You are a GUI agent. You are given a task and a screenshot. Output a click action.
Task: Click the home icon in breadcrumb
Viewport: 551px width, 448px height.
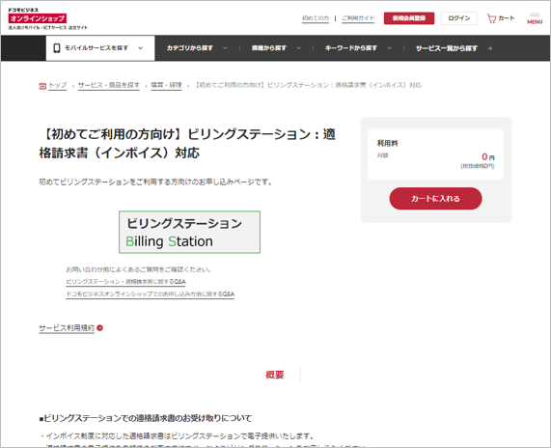(42, 86)
